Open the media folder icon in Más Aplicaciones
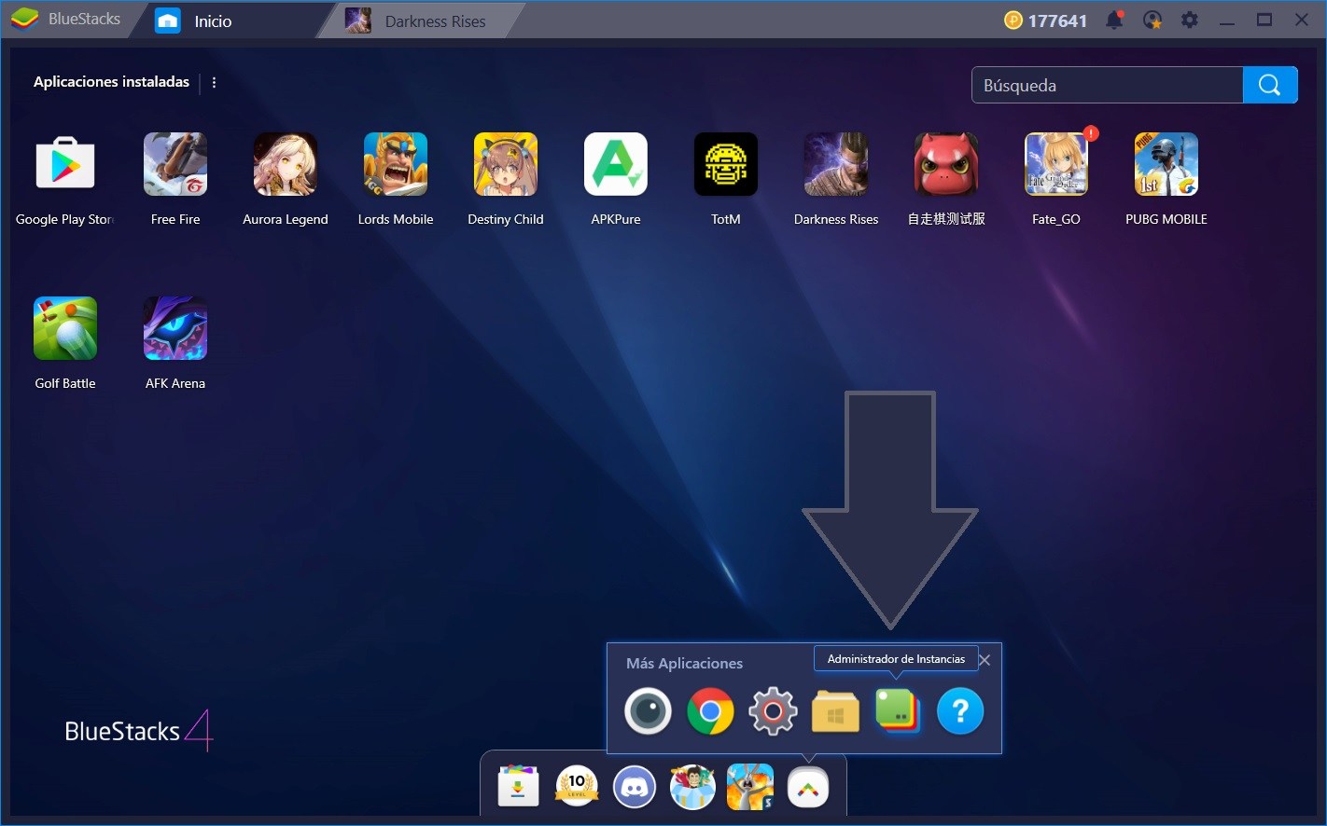This screenshot has width=1327, height=826. pos(835,712)
